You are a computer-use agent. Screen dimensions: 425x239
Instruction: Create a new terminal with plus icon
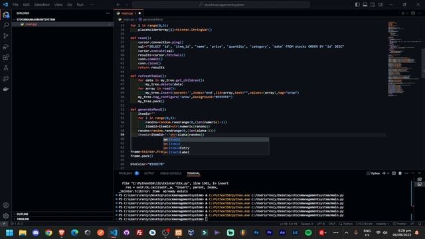384,173
